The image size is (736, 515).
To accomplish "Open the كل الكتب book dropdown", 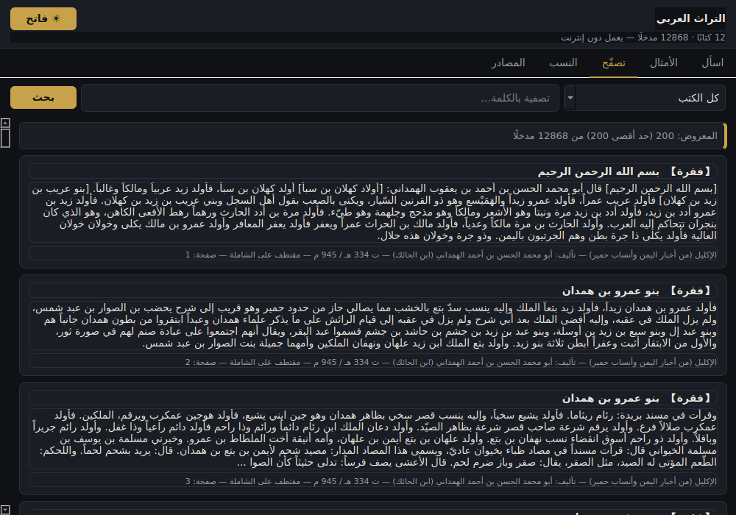I will (645, 98).
